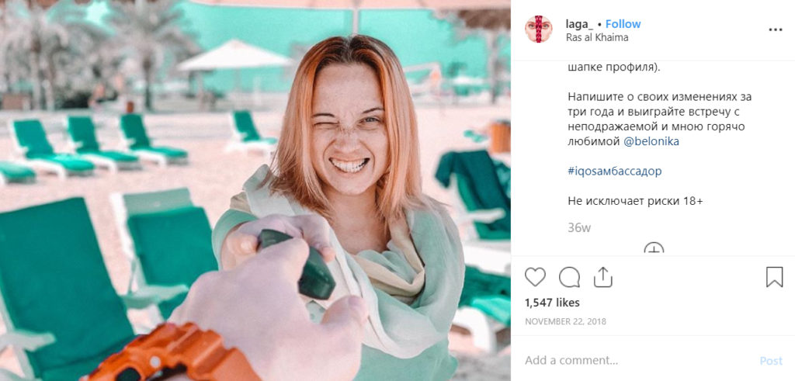Image resolution: width=795 pixels, height=381 pixels.
Task: Click the 36w caption timestamp
Action: [579, 228]
